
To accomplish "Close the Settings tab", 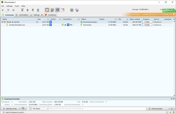I will (42, 15).
